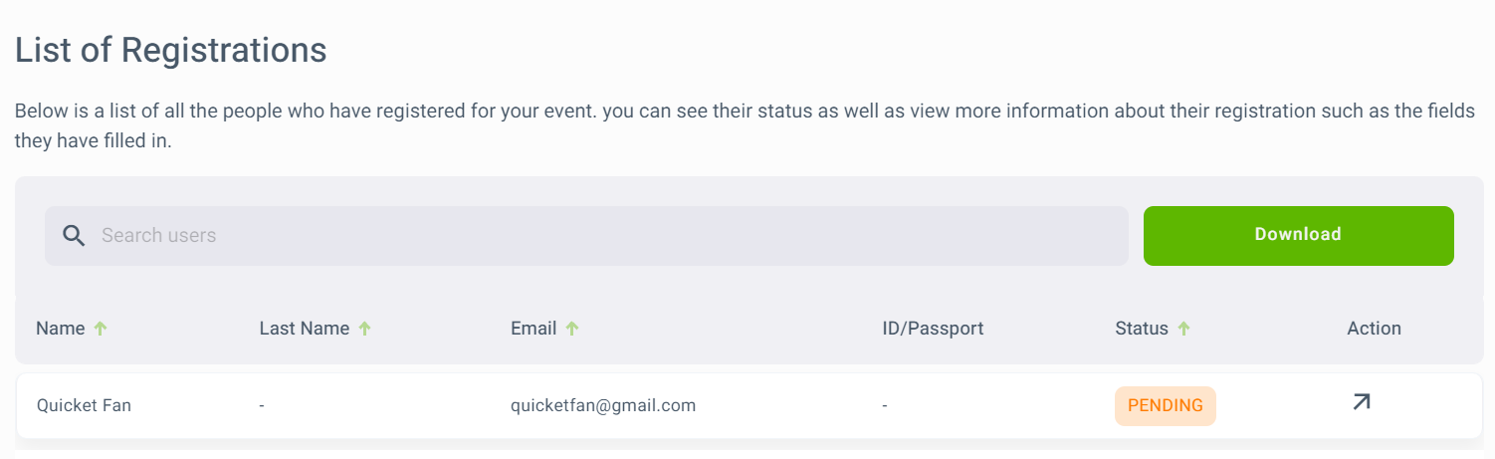
Task: Click the quicketfan@gmail.com email address
Action: coord(603,405)
